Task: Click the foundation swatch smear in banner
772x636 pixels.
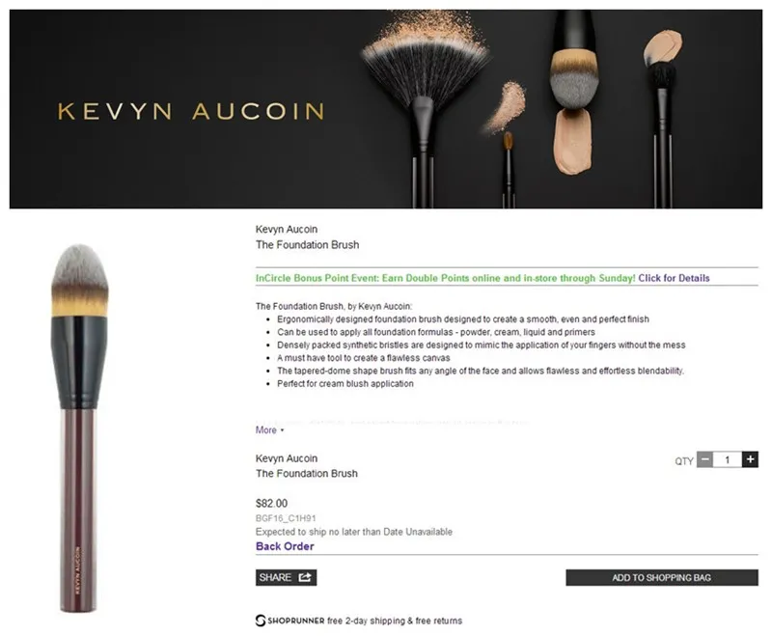Action: coord(572,141)
